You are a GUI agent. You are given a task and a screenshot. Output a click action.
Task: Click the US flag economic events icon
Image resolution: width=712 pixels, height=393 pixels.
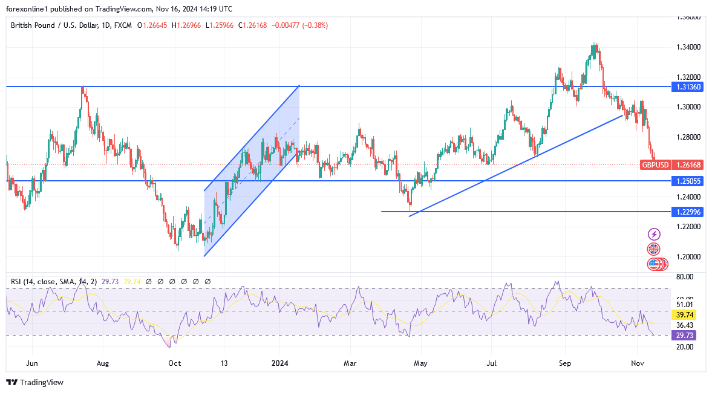coord(654,264)
